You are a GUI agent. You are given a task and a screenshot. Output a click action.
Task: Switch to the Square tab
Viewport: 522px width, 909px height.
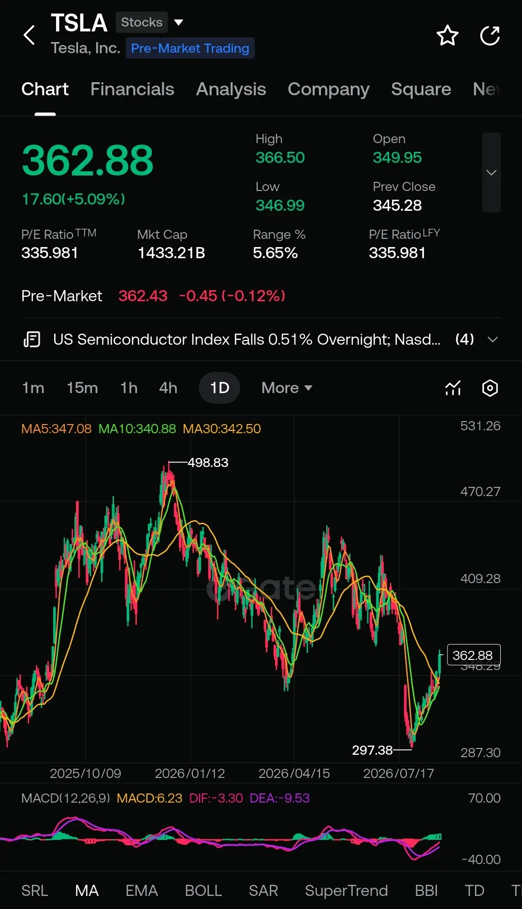[421, 89]
